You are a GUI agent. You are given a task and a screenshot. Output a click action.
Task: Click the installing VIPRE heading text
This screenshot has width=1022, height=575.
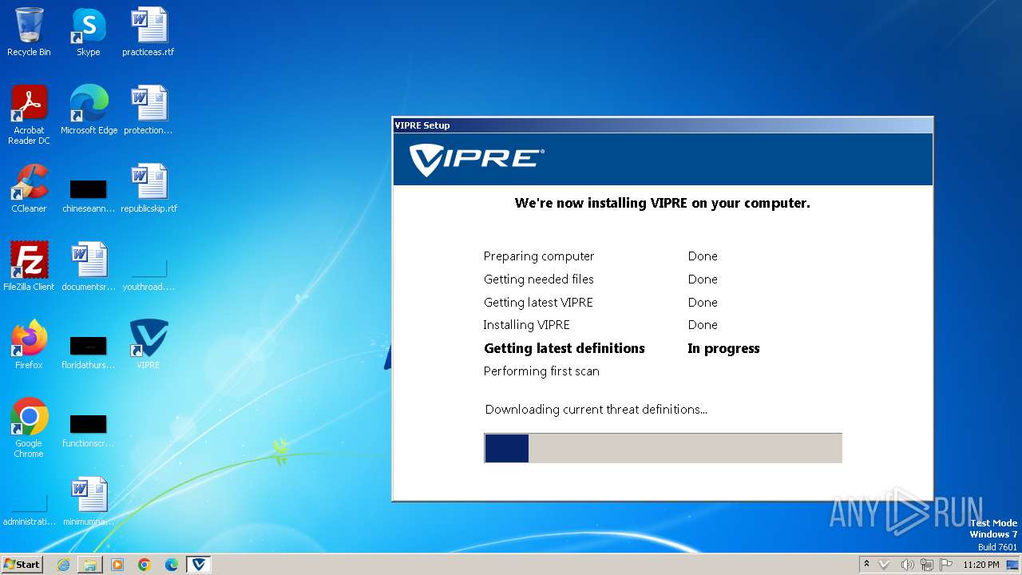pos(663,203)
